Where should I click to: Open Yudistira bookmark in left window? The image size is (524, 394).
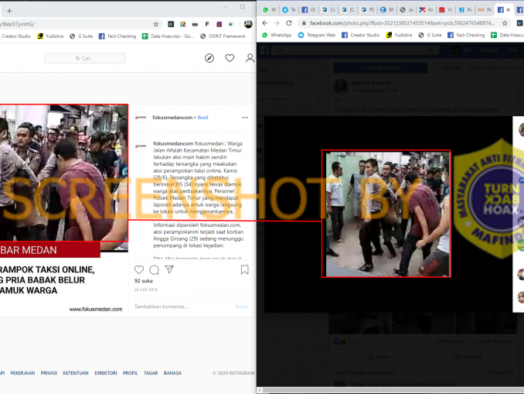[50, 36]
